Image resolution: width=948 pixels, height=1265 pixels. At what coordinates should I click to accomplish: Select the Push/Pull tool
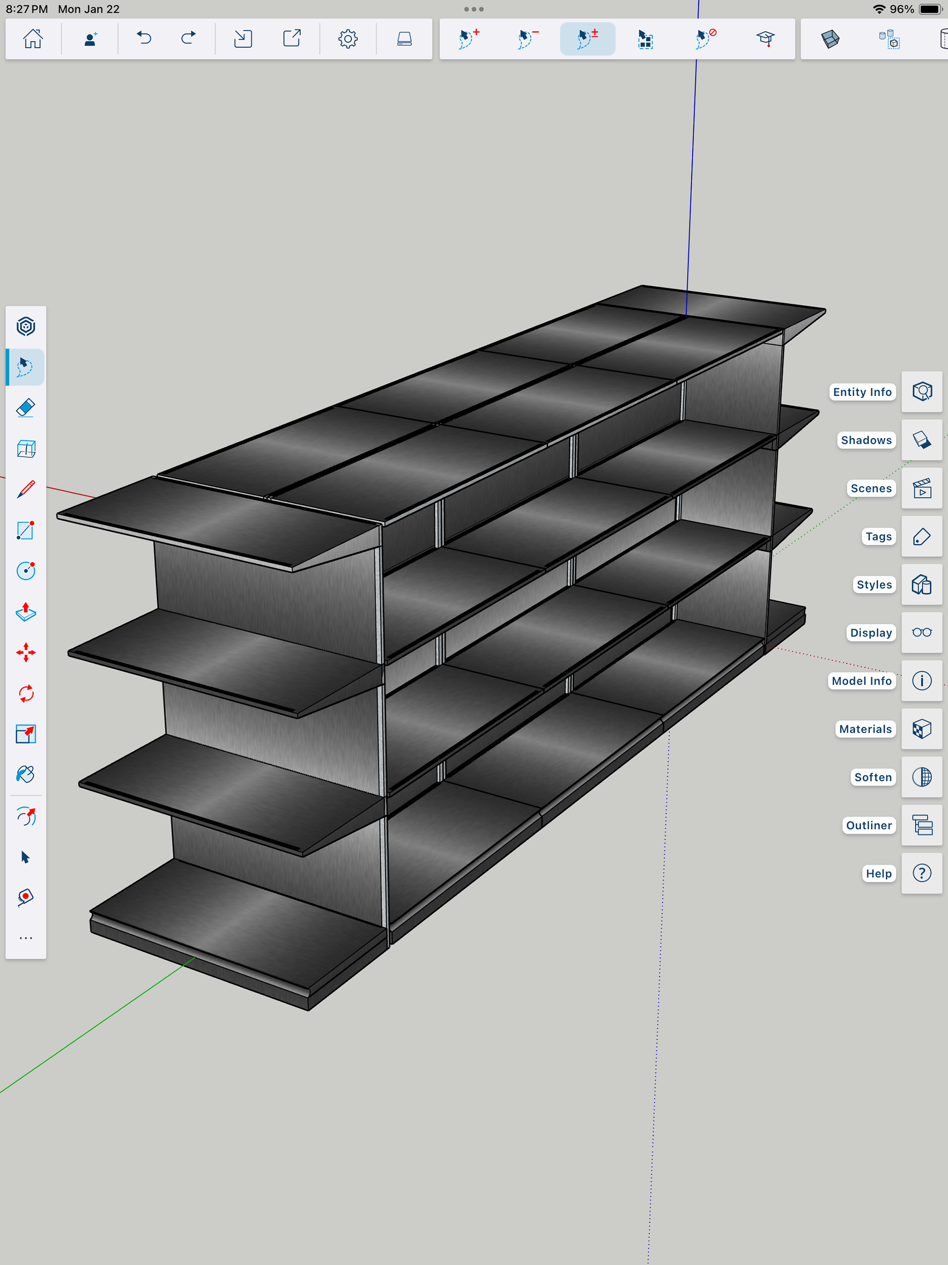[26, 612]
